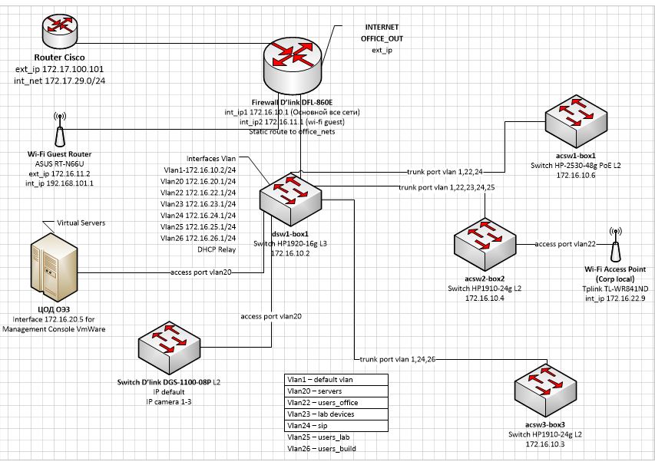
Task: Select the 'access port vlan22' connection label
Action: (565, 244)
